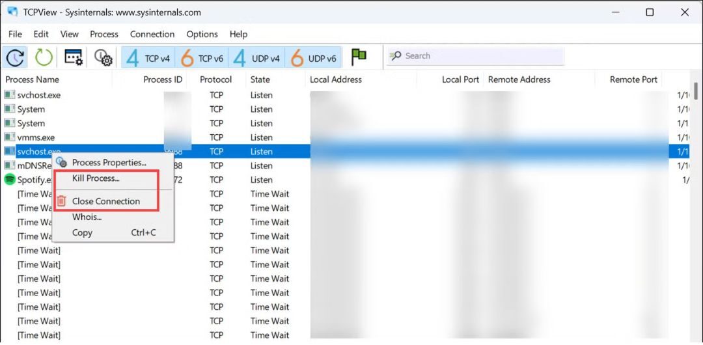Click the TCPView app icon in title bar
The width and height of the screenshot is (703, 345).
pyautogui.click(x=12, y=12)
